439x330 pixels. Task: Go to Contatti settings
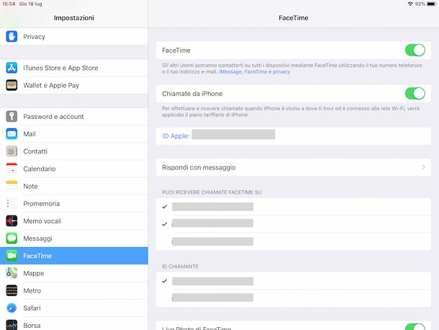coord(74,151)
